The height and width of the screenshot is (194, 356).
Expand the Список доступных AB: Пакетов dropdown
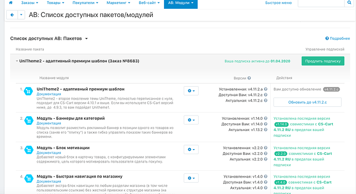pos(86,39)
